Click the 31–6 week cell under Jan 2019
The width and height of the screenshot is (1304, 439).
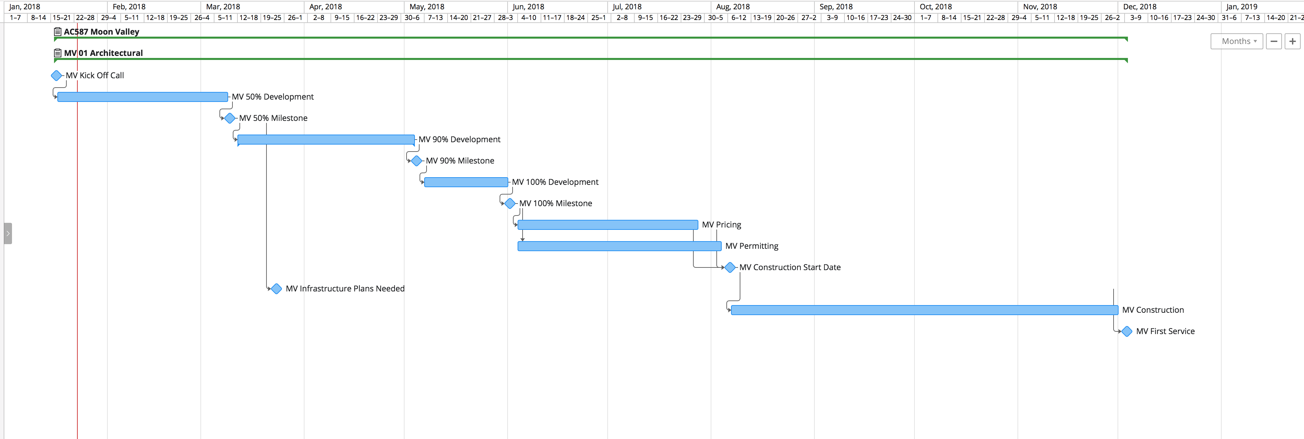[1229, 18]
